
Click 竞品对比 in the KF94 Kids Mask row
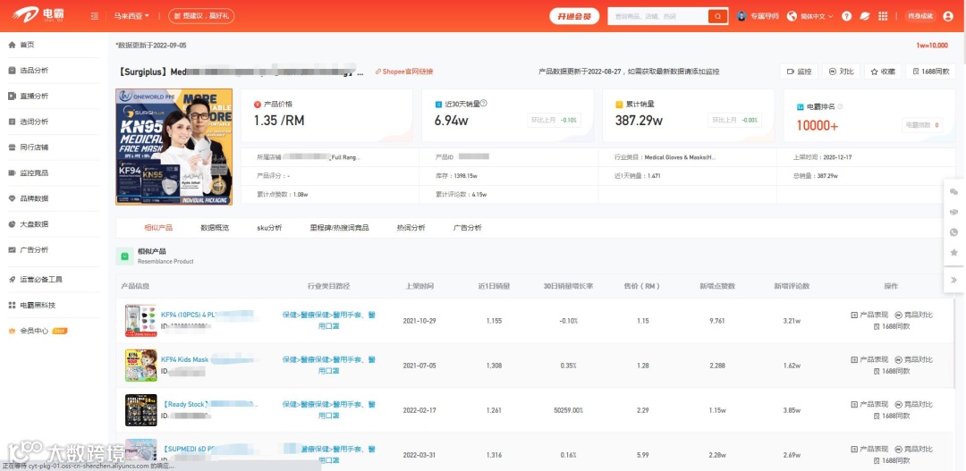click(x=914, y=359)
